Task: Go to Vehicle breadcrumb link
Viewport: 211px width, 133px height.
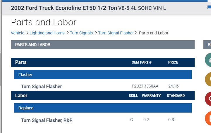Action: click(18, 33)
